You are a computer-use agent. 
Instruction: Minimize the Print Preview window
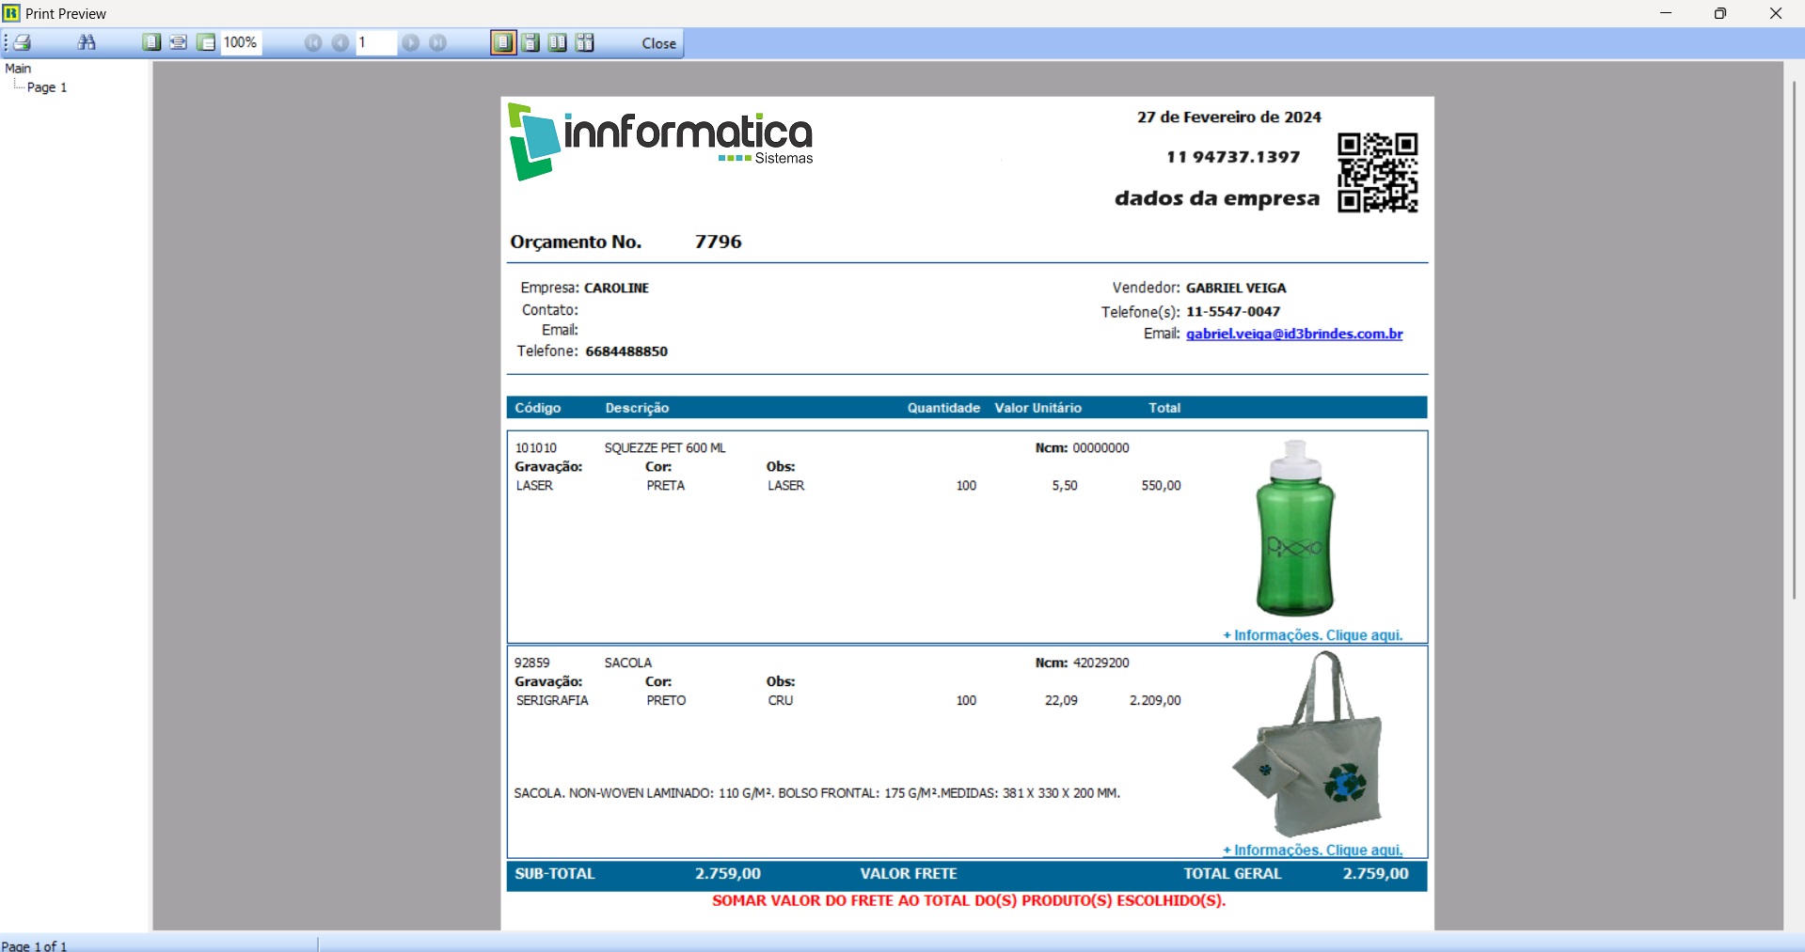point(1666,13)
